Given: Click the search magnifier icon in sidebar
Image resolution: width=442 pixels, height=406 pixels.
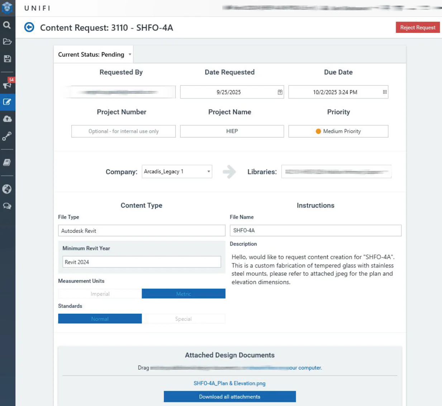Looking at the screenshot, I should [x=7, y=25].
